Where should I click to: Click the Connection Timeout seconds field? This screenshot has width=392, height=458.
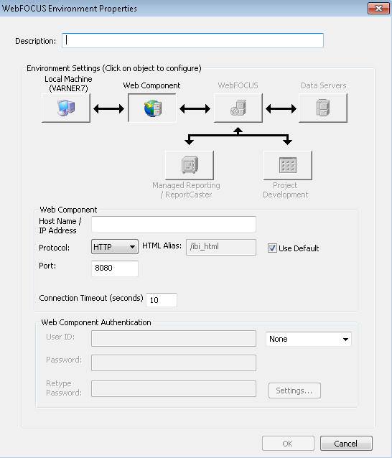click(162, 300)
